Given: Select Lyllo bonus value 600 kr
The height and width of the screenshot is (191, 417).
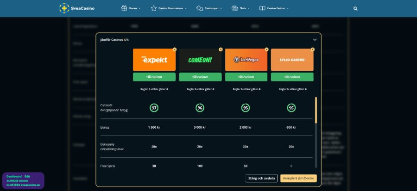Looking at the screenshot, I should pos(291,127).
